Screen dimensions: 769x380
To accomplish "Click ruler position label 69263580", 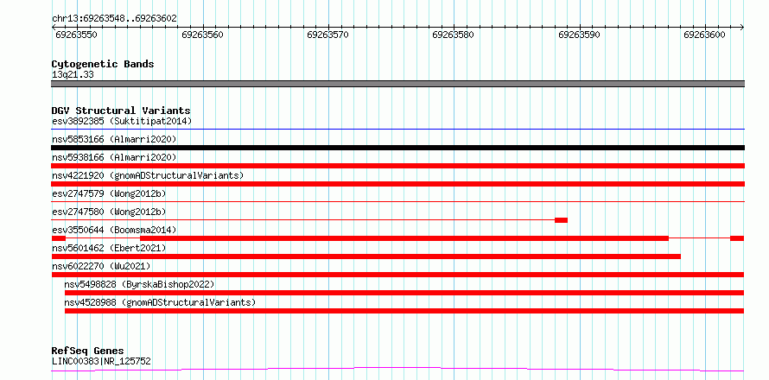I will click(x=453, y=35).
